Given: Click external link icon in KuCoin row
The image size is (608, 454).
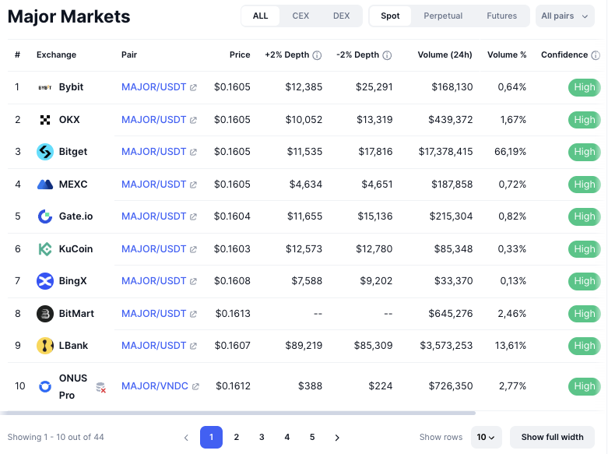Looking at the screenshot, I should point(193,249).
